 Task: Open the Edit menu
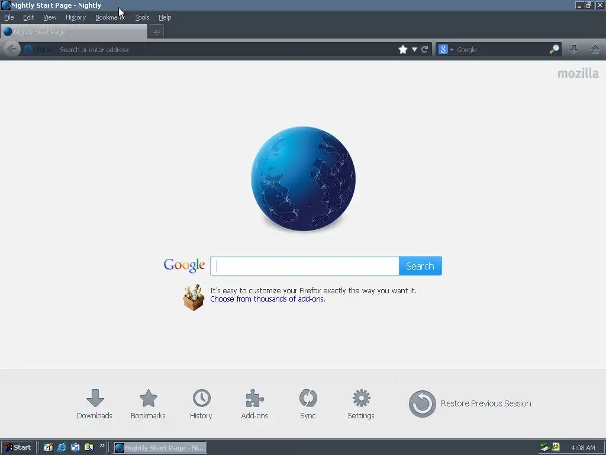pos(28,17)
